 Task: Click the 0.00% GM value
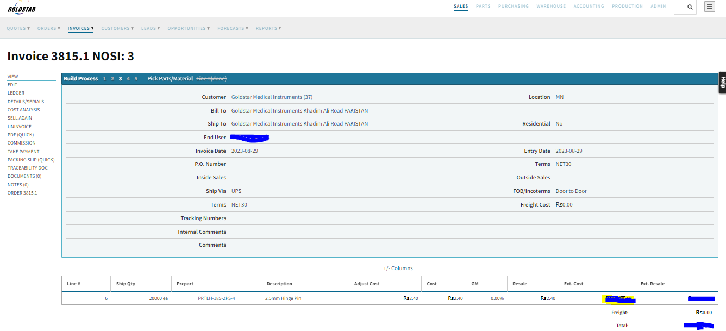coord(497,298)
